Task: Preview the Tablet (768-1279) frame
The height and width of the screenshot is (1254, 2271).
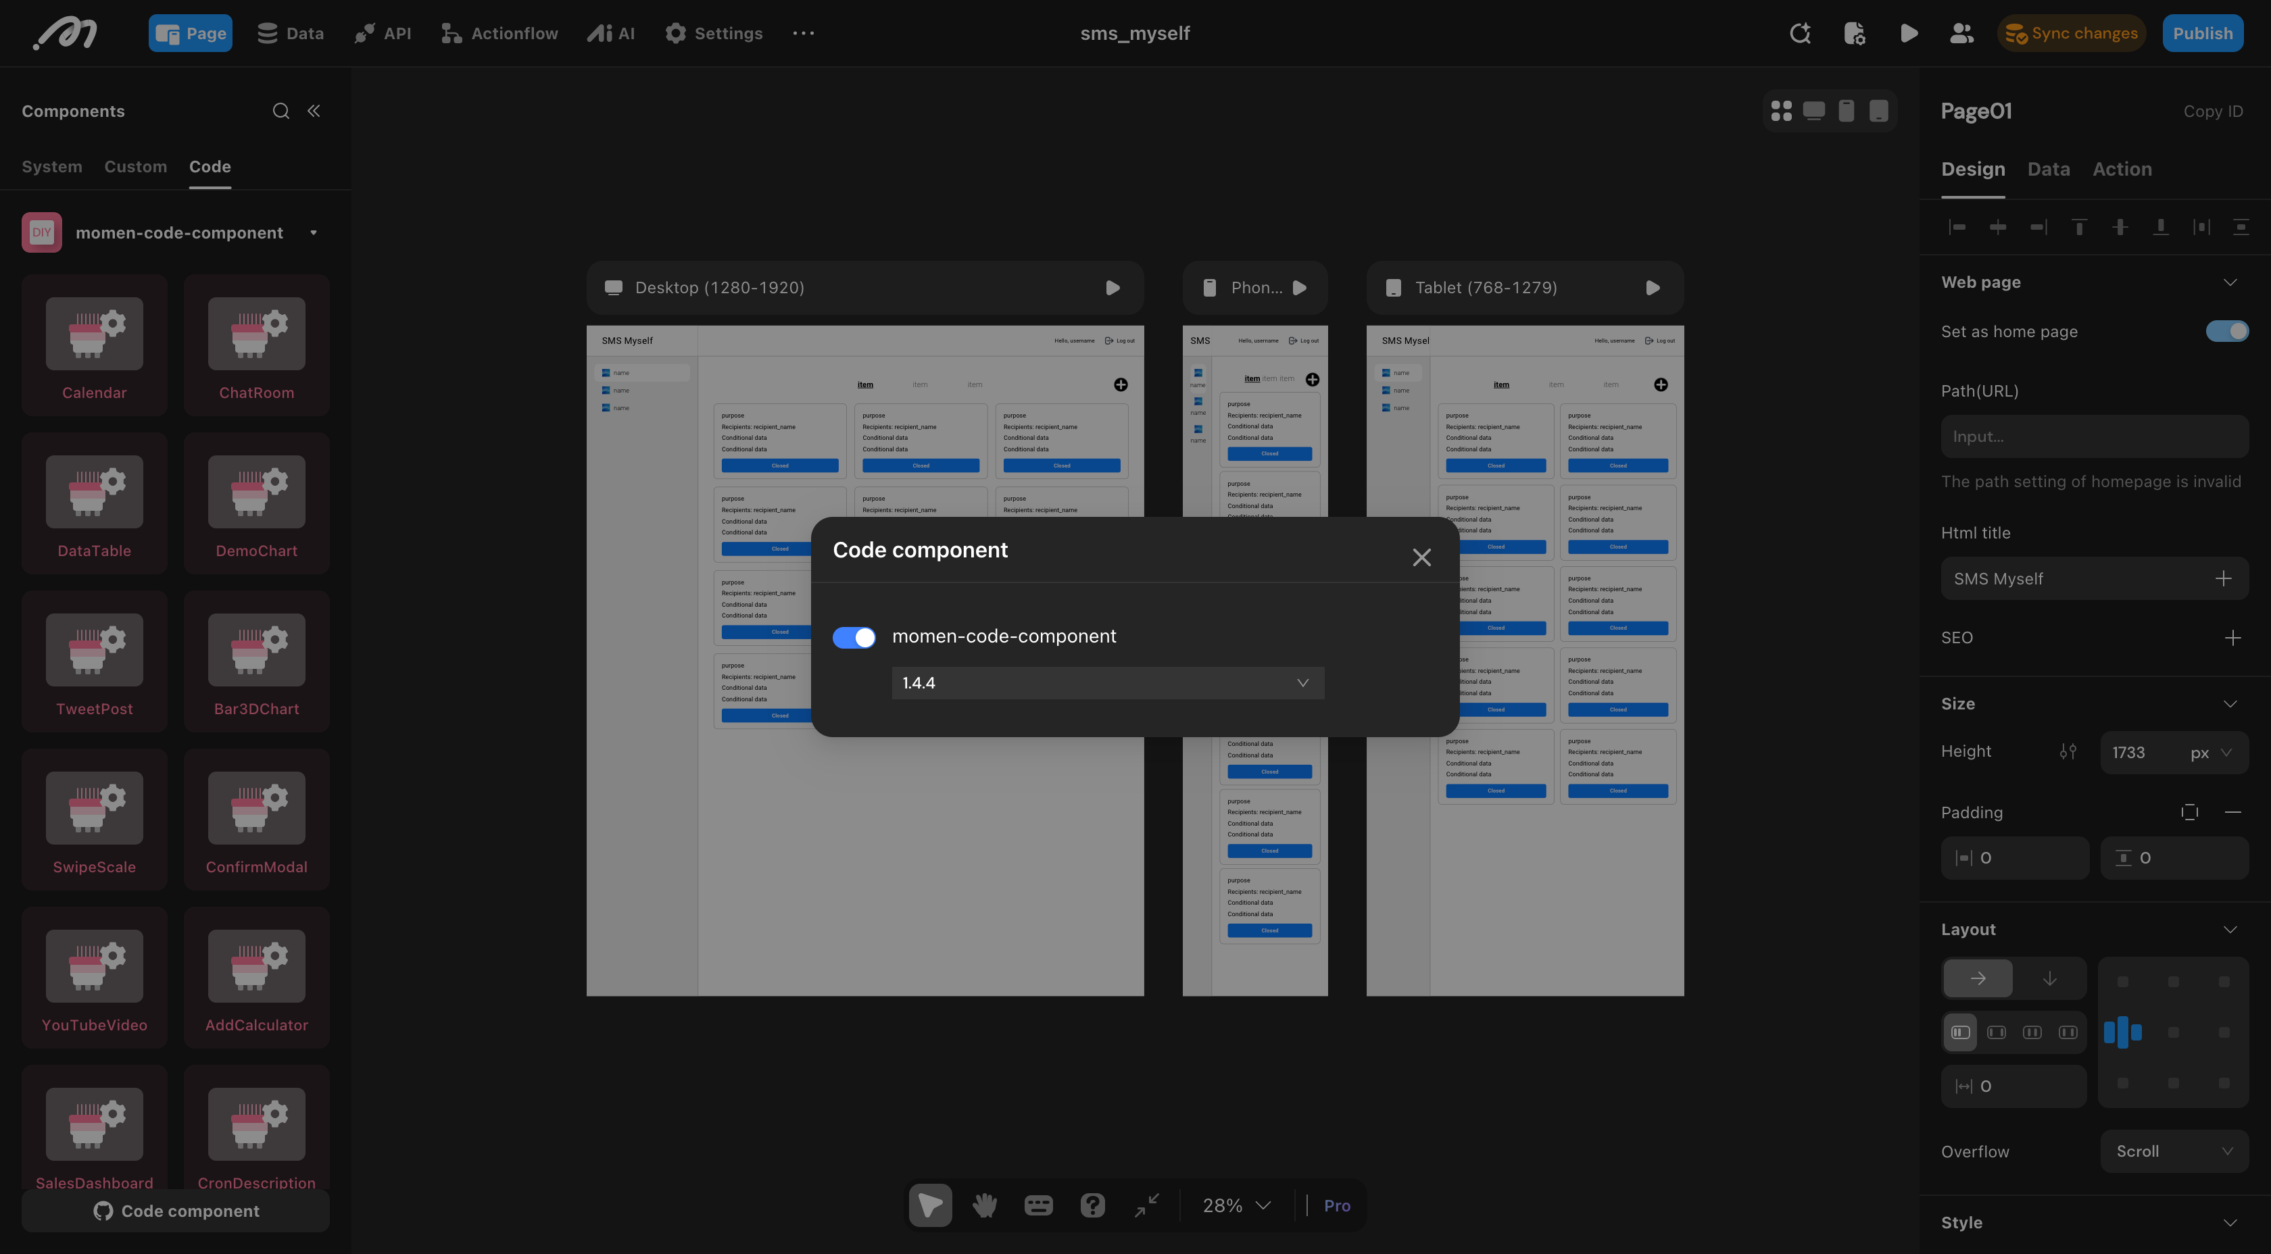Action: (1652, 289)
